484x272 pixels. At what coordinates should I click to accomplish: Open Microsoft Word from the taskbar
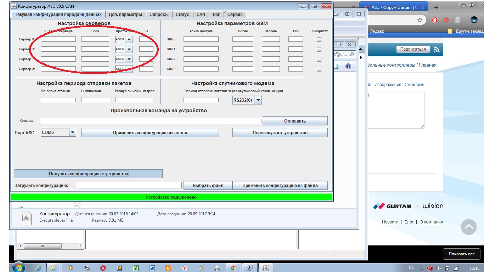(152, 268)
